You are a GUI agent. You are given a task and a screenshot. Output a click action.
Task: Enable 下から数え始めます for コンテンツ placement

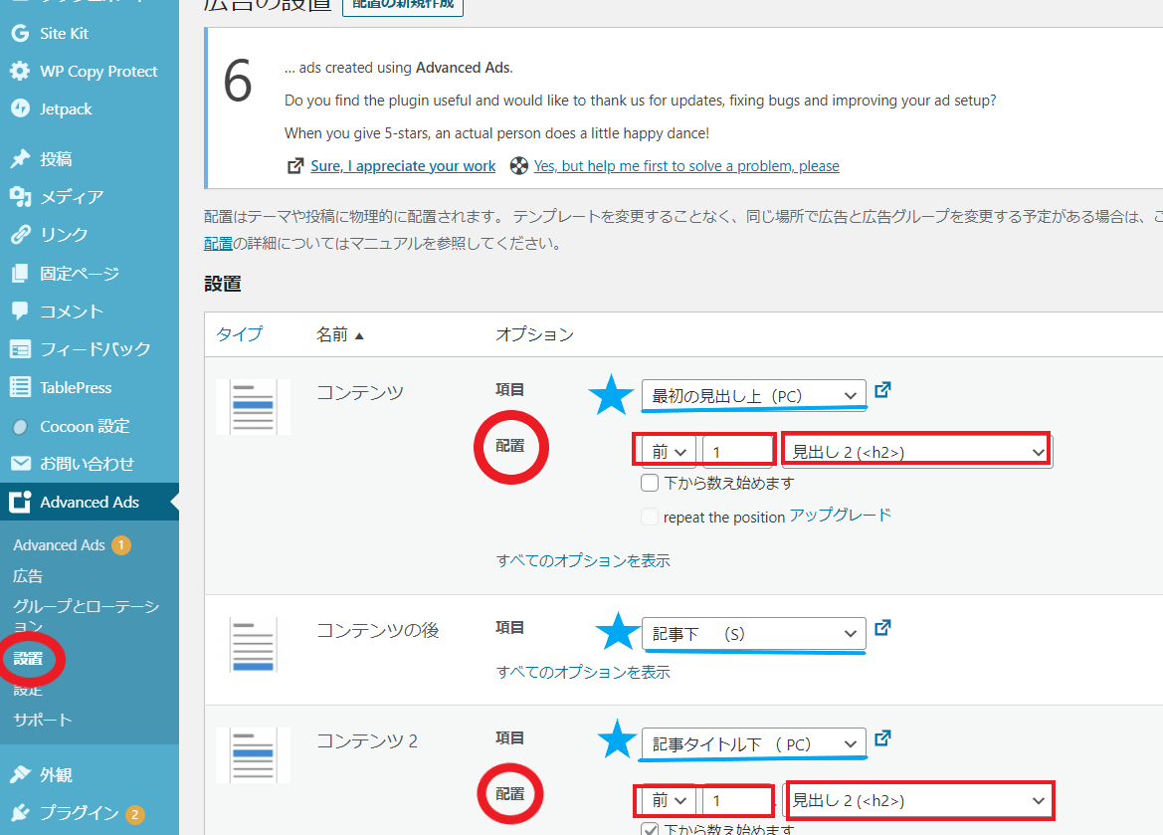click(650, 483)
